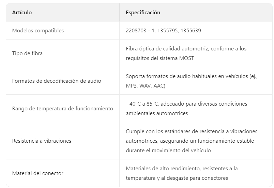Screen dimensions: 274x188
Task: Click model number 1355639
Action: (191, 31)
